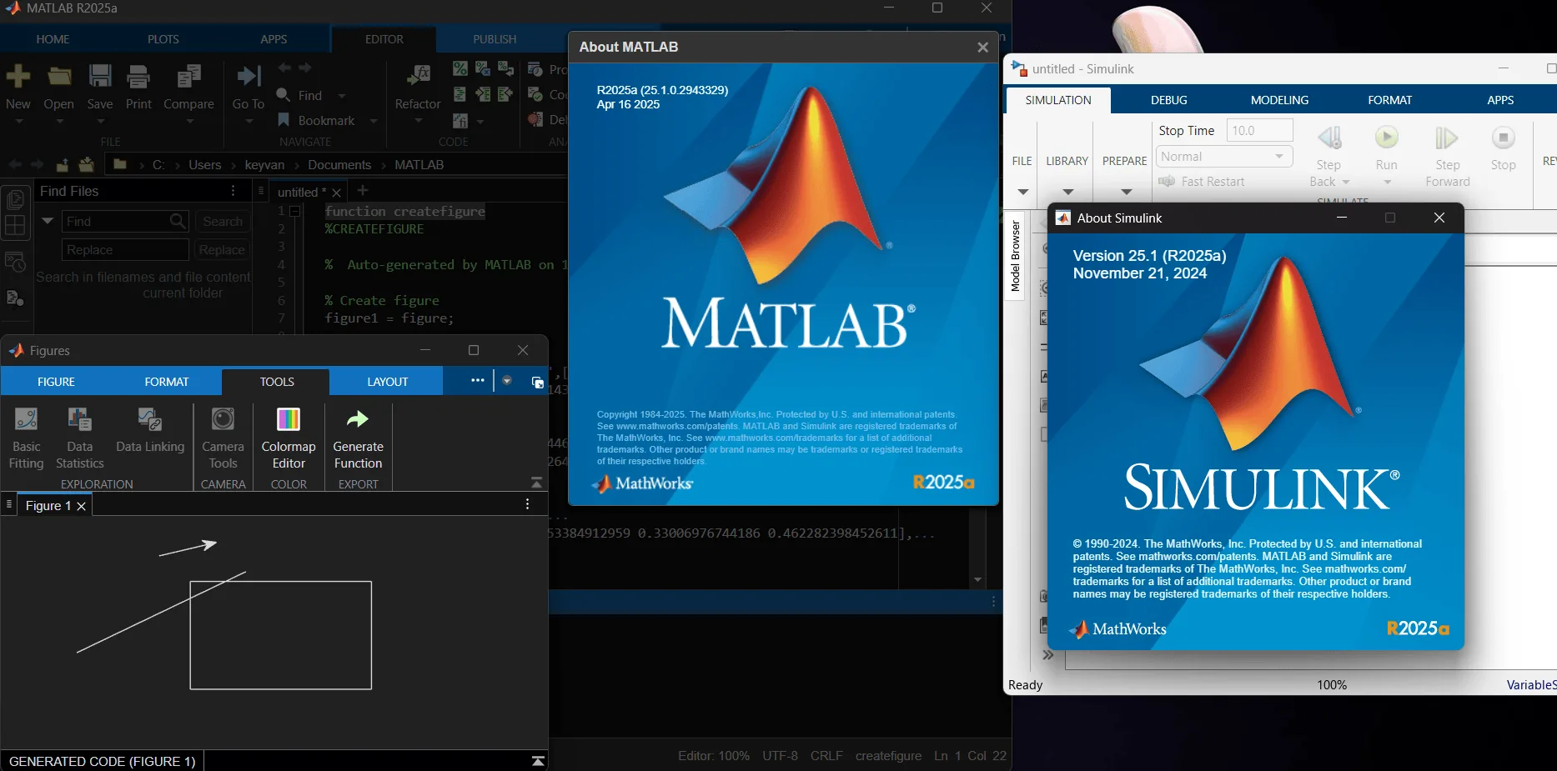Click the Compare files icon
Image resolution: width=1557 pixels, height=771 pixels.
[188, 77]
